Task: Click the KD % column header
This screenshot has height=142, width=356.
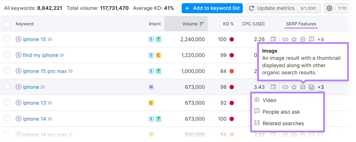Action: pyautogui.click(x=228, y=24)
